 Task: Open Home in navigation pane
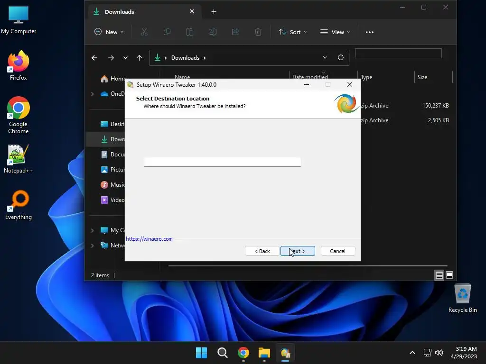click(113, 79)
